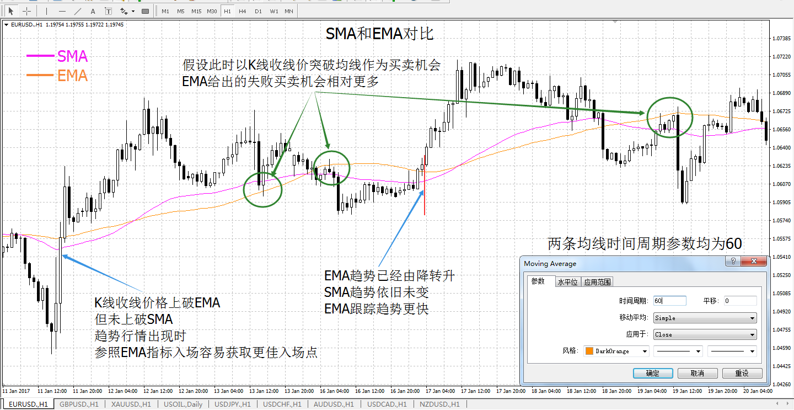Click the 平移 shift input field
This screenshot has height=410, width=794.
[x=740, y=301]
